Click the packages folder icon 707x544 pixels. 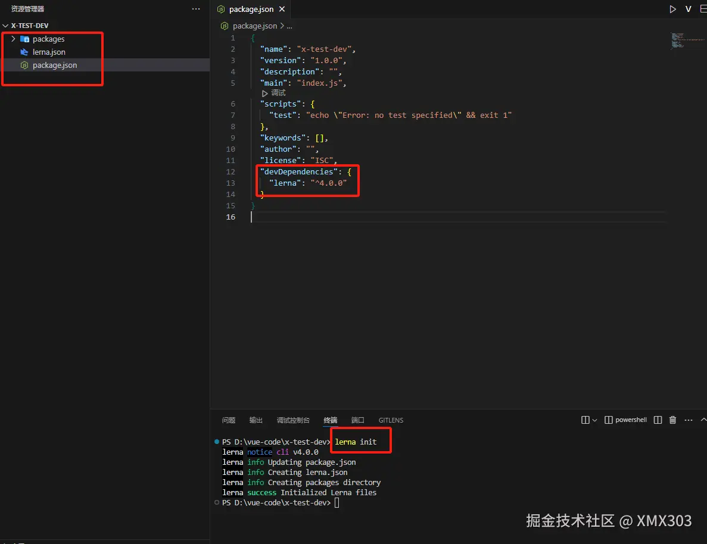[25, 39]
